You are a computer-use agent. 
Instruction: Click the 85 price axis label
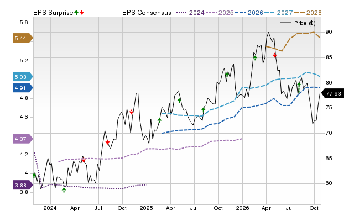click(x=329, y=57)
